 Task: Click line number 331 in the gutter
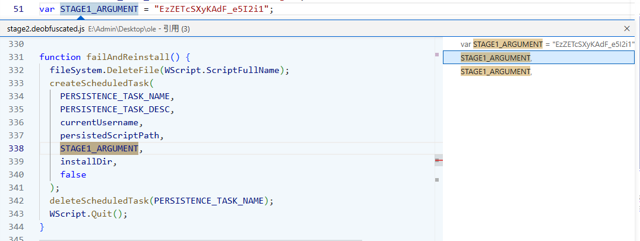click(16, 57)
